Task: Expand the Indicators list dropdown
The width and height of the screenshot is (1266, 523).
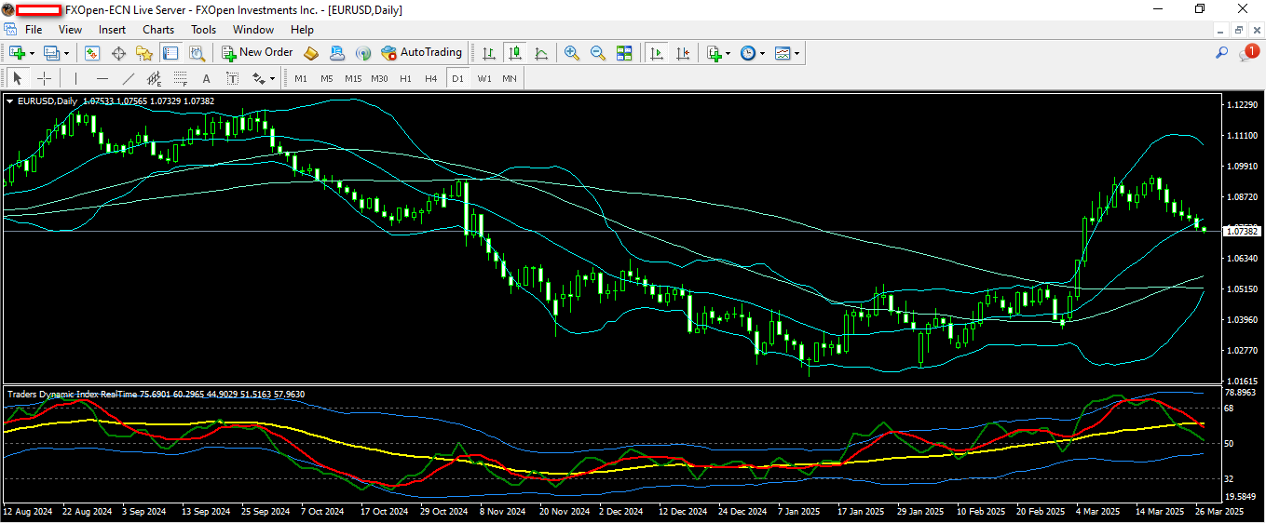Action: 728,53
